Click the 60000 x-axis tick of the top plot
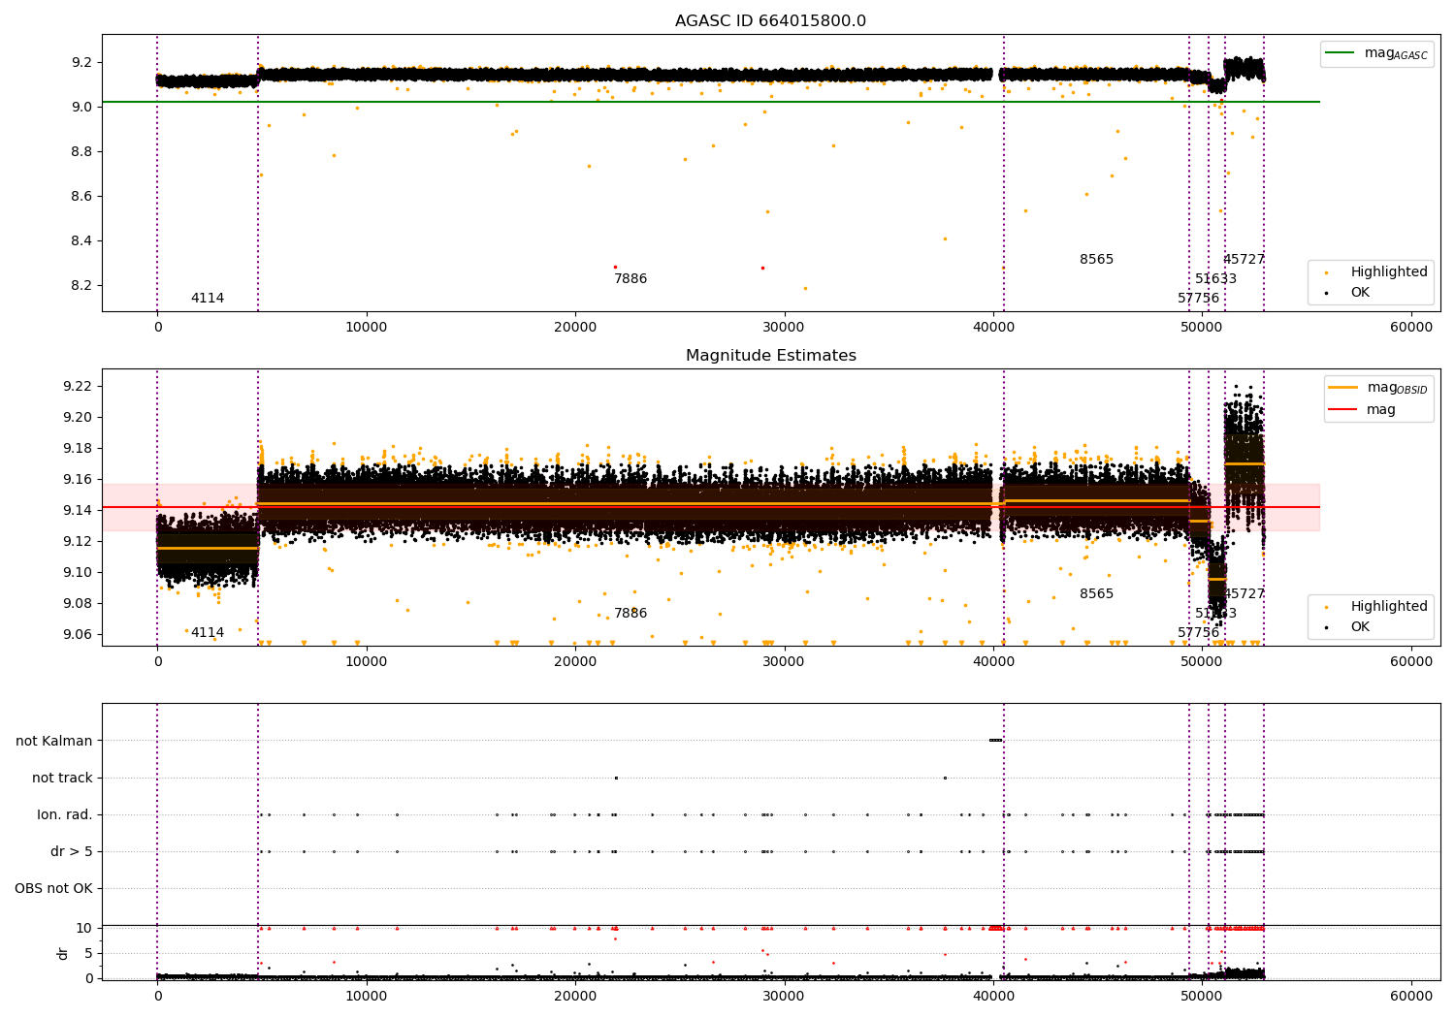Image resolution: width=1455 pixels, height=1018 pixels. pos(1410,328)
